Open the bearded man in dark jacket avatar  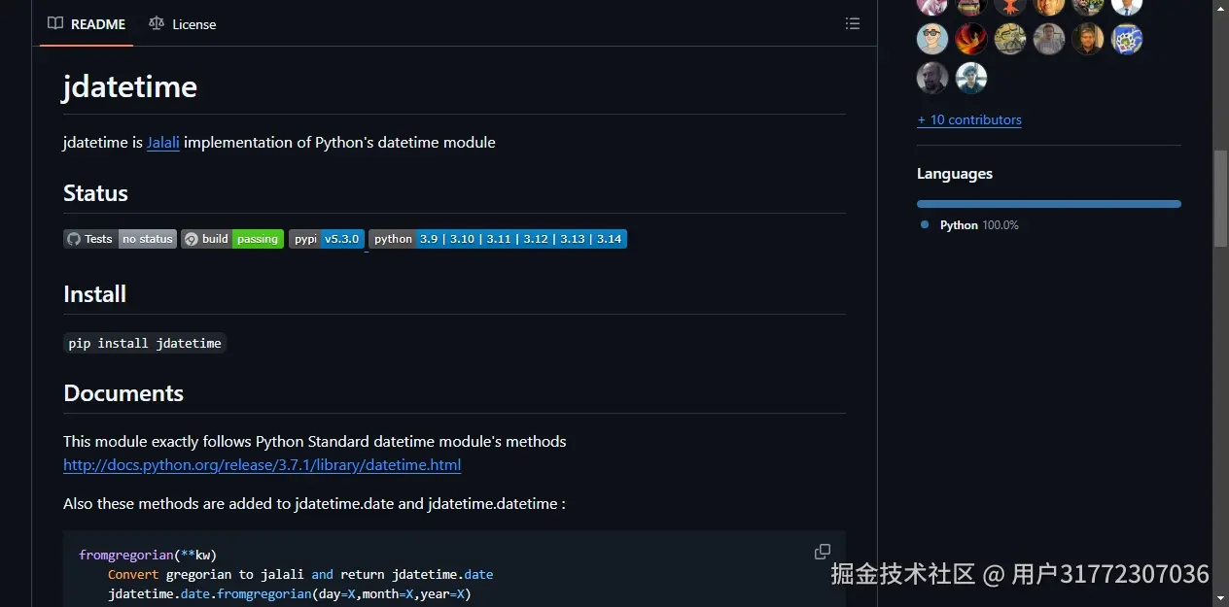click(1088, 39)
